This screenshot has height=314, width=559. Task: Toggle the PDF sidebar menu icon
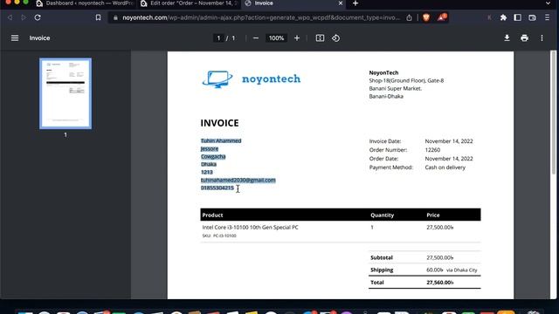(15, 38)
